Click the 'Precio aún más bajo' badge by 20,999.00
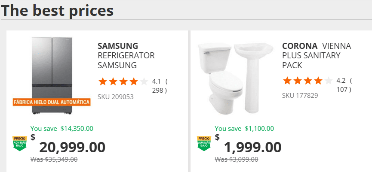The image size is (372, 172). pyautogui.click(x=19, y=143)
